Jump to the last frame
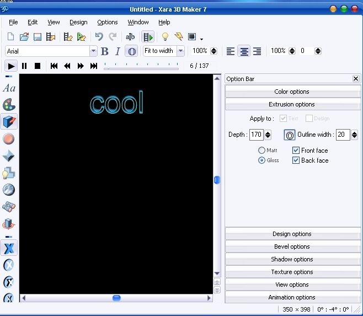This screenshot has height=316, width=363. 94,66
